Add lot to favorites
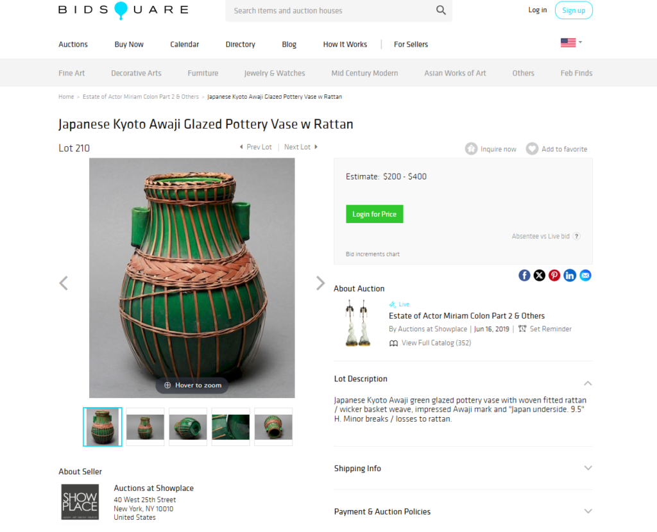Screen dimensions: 657x532 click(557, 149)
